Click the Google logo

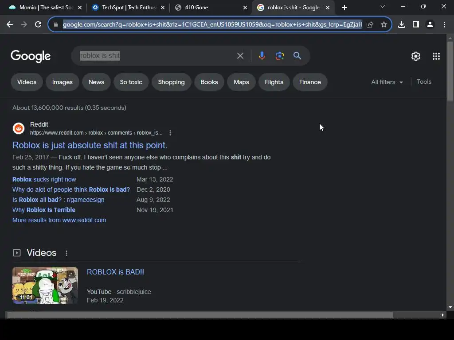[31, 56]
